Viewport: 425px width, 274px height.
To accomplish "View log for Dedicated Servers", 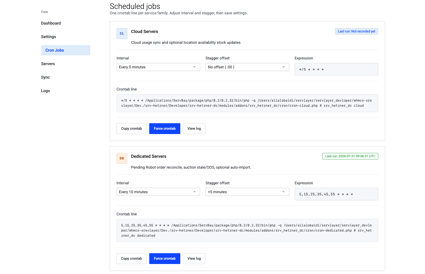I will [x=194, y=259].
